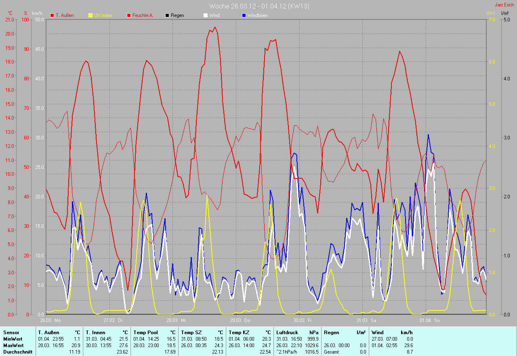The image size is (517, 356).
Task: Select the 'Feuchte A.' legend label
Action: (143, 15)
